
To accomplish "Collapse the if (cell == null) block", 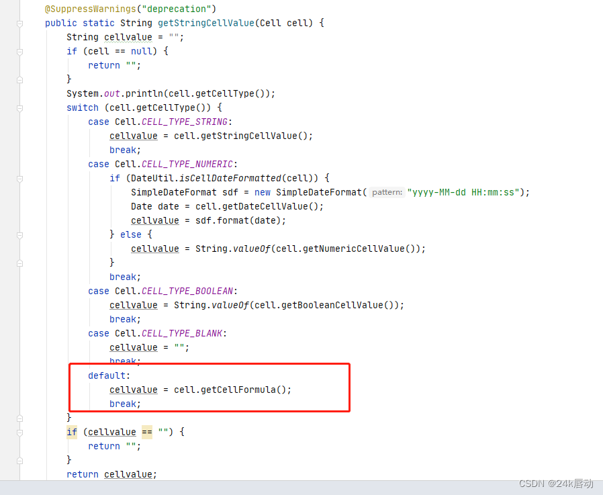I will coord(20,51).
